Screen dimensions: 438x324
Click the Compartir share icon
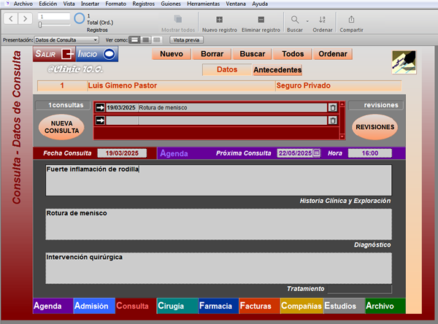point(351,19)
